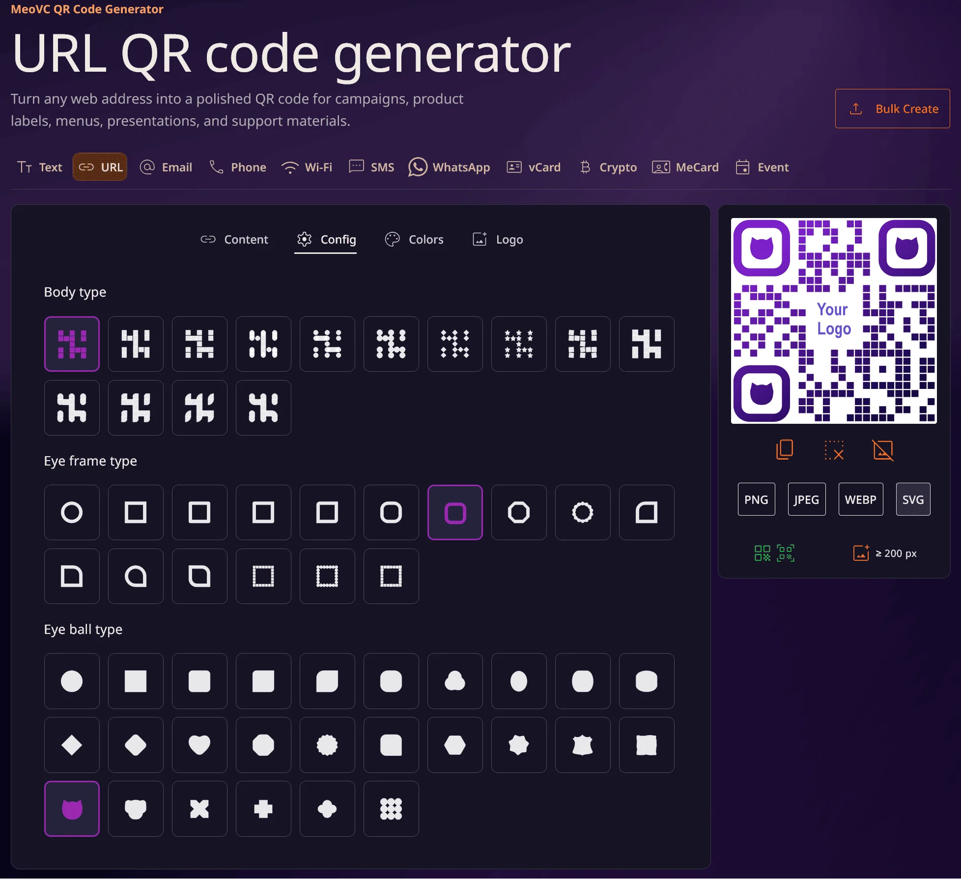The width and height of the screenshot is (961, 879).
Task: Open the MeCard QR code type
Action: (685, 167)
